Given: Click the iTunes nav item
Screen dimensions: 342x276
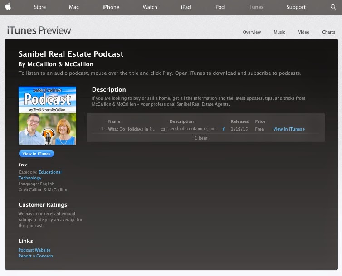Looking at the screenshot, I should pyautogui.click(x=255, y=7).
